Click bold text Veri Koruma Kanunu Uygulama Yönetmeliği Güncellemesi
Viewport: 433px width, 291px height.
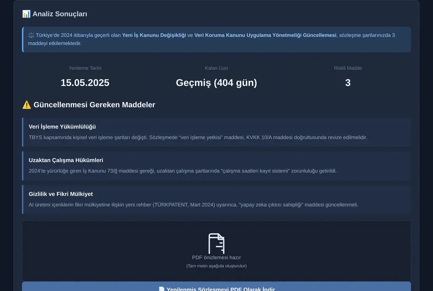pyautogui.click(x=265, y=35)
